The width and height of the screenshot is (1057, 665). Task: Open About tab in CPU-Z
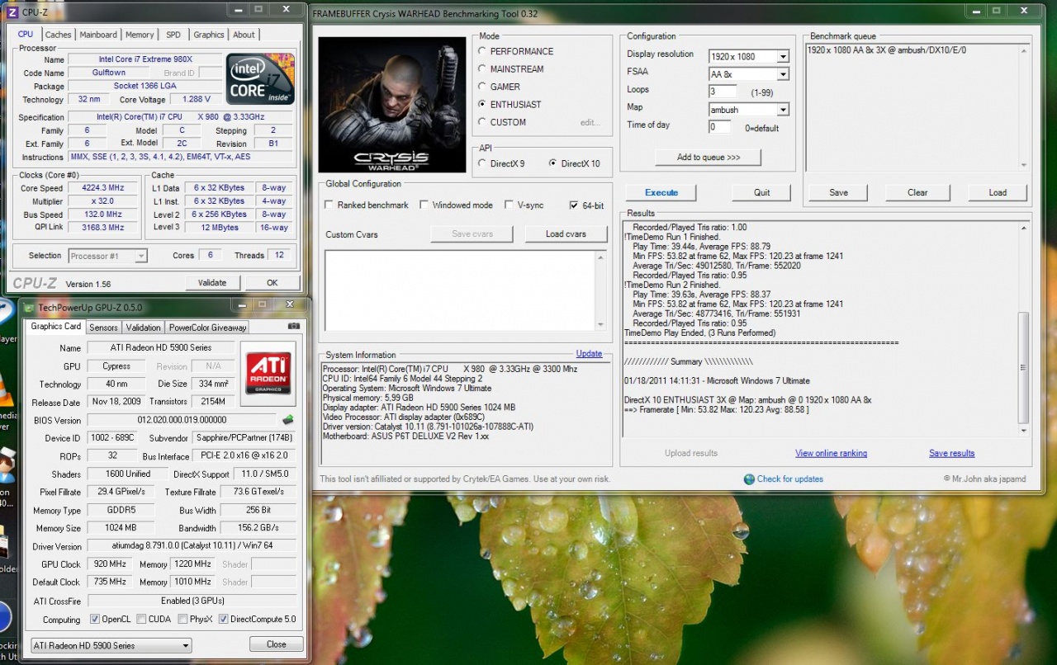[x=244, y=35]
